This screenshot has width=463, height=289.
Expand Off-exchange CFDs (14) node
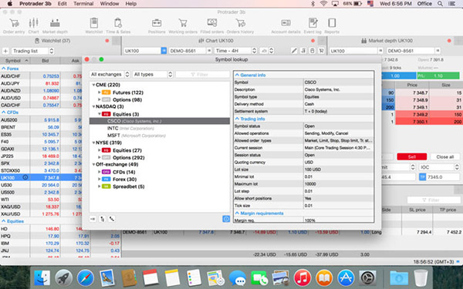(100, 172)
